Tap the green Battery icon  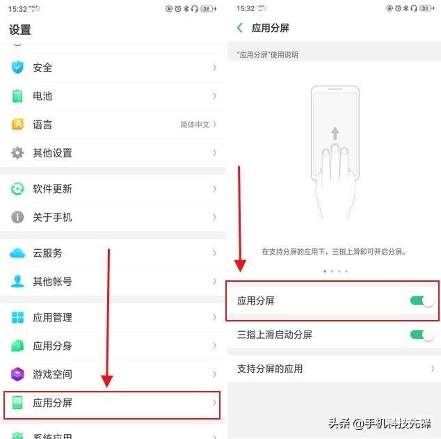click(x=17, y=96)
